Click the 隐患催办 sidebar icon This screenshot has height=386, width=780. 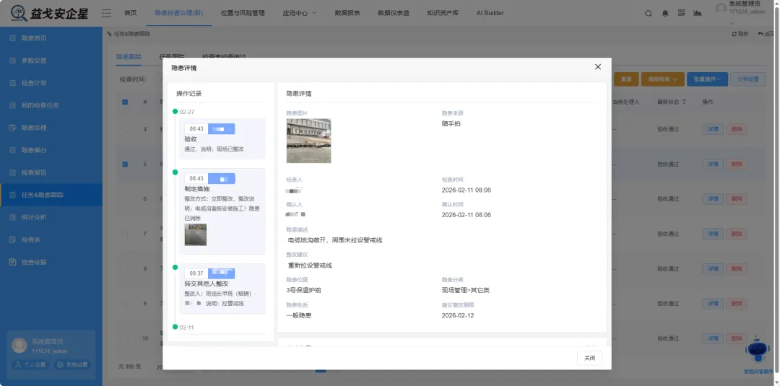[x=13, y=150]
